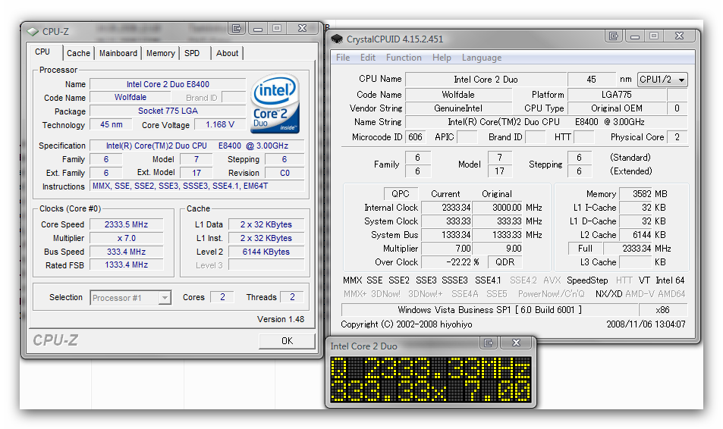
Task: Click the Intel Core 2 Duo logo badge
Action: pyautogui.click(x=275, y=103)
